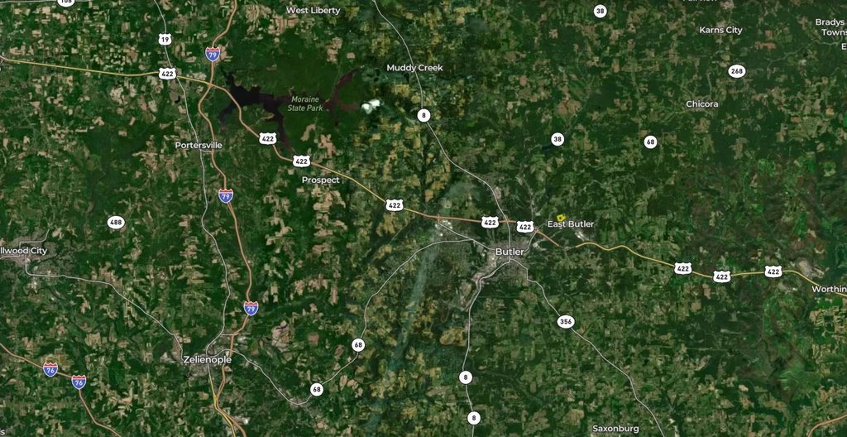847x437 pixels.
Task: Select the Prospect town label
Action: 321,180
